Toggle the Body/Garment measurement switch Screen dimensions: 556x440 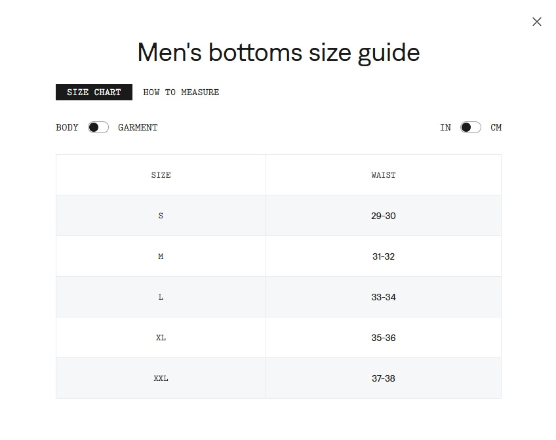[98, 127]
